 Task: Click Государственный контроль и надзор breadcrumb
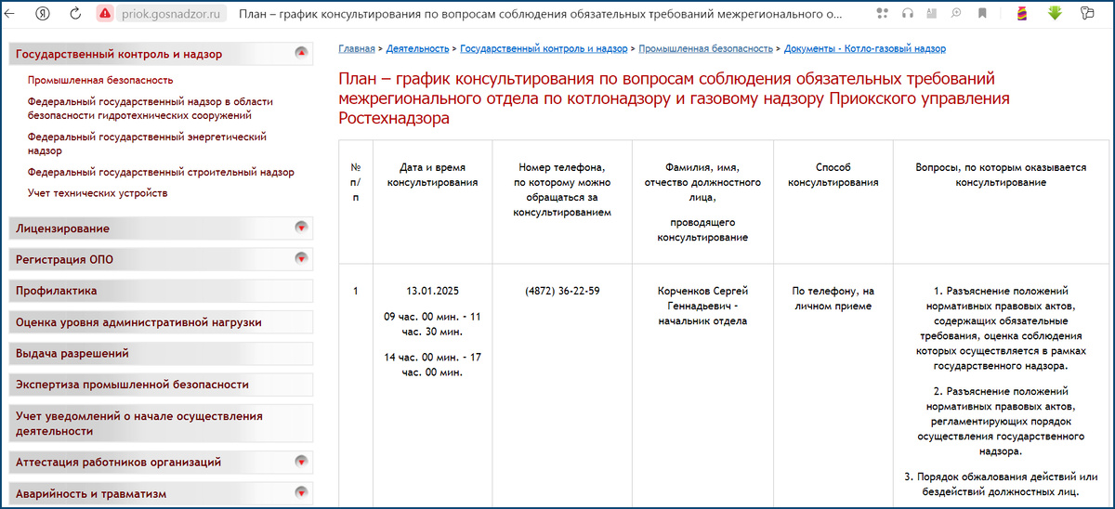coord(544,48)
